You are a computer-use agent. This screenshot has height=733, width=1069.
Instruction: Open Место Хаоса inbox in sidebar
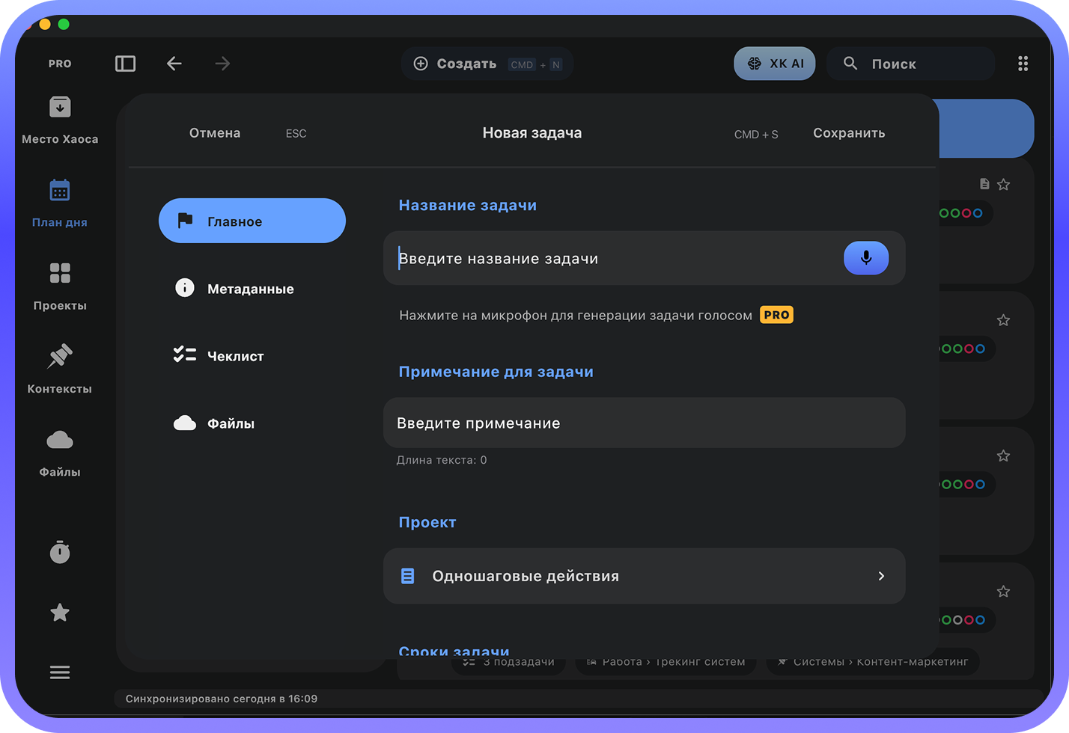point(60,120)
